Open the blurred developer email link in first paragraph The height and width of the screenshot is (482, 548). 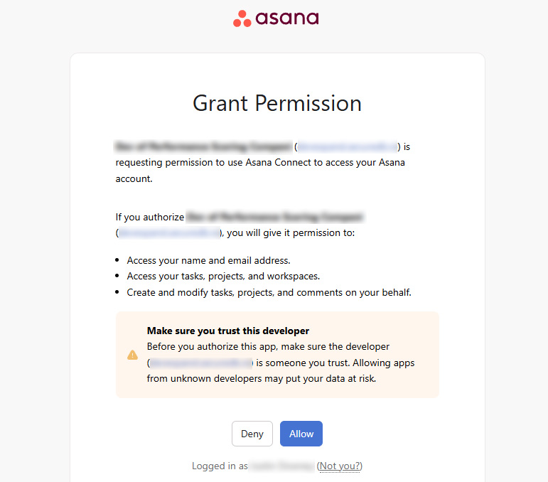click(348, 147)
